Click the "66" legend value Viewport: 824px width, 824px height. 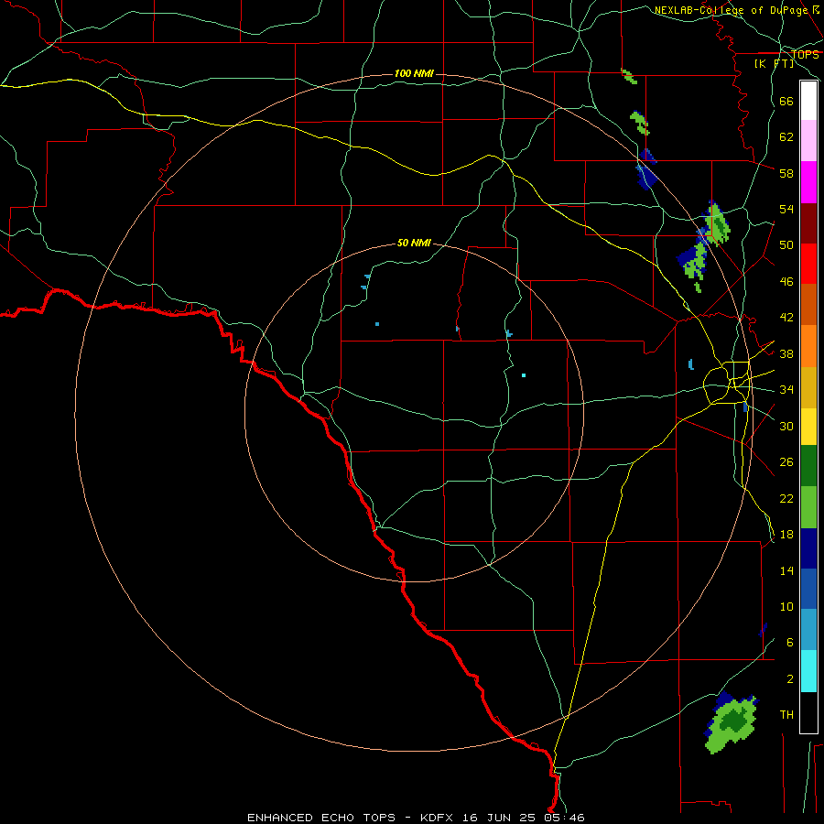[786, 102]
